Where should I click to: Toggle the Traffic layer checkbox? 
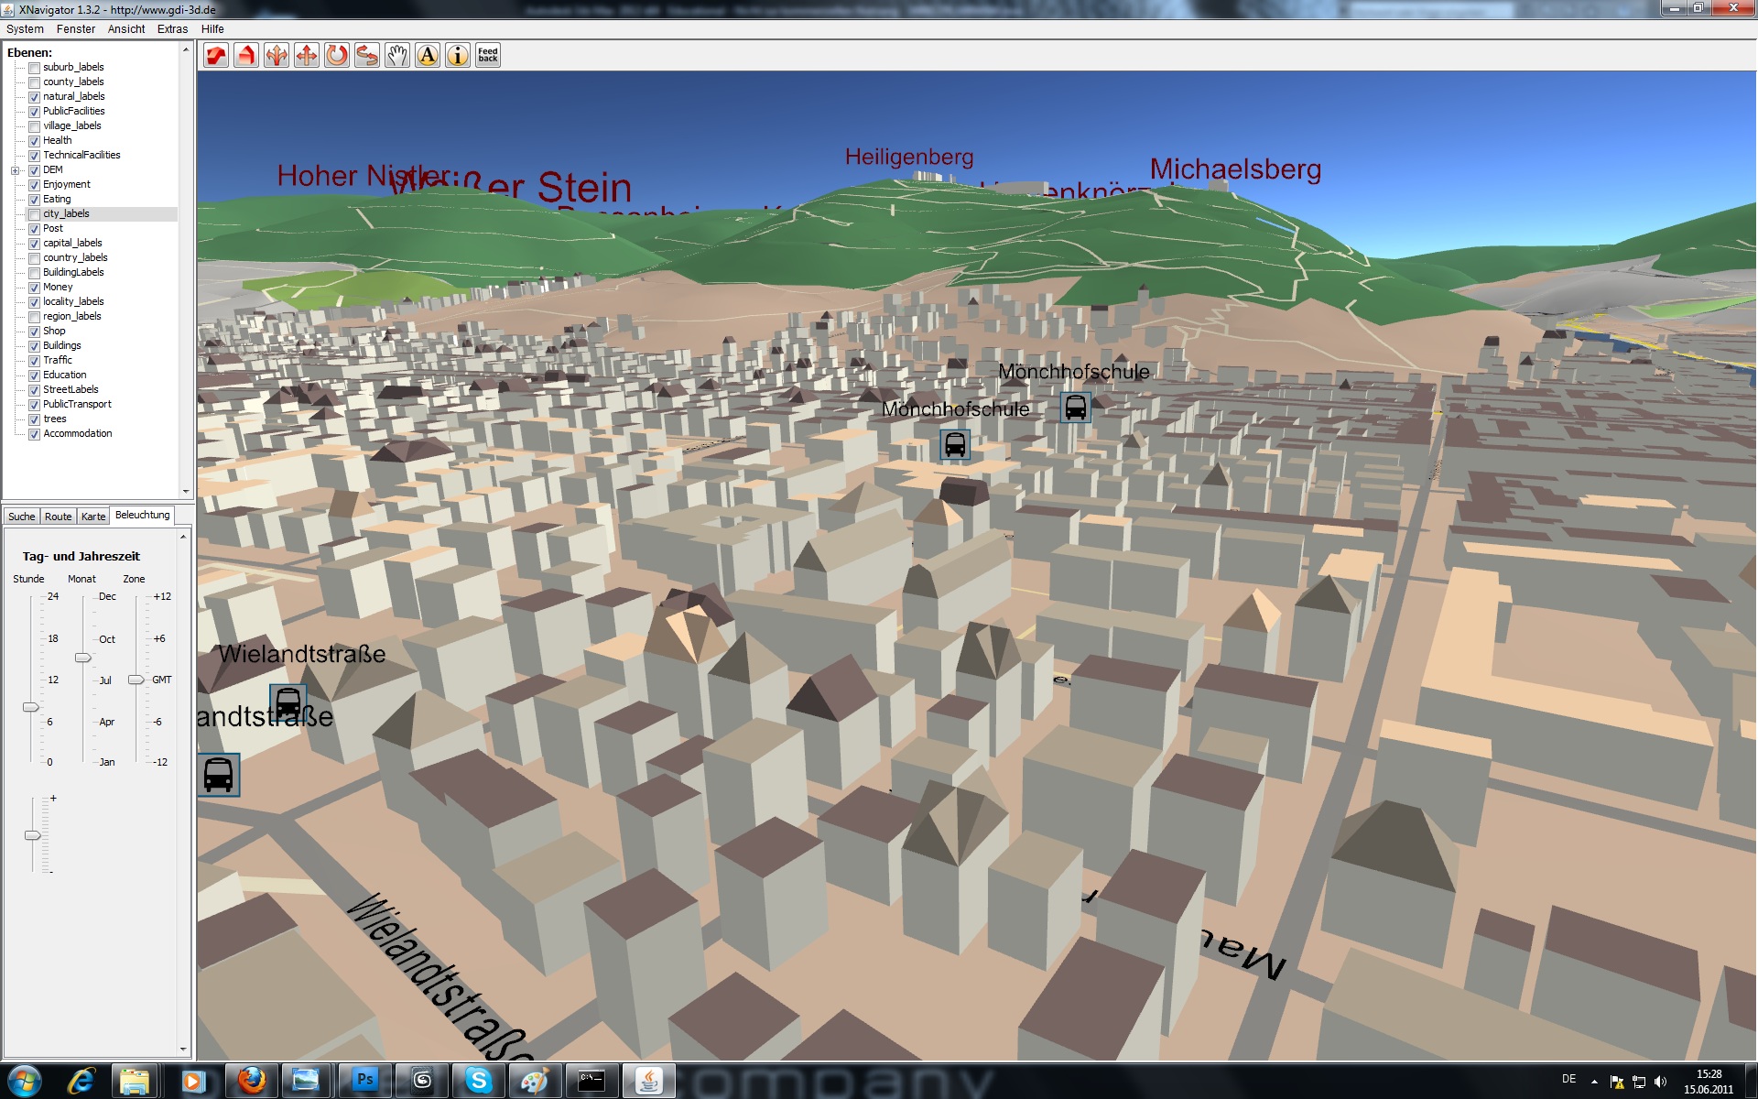pos(35,361)
